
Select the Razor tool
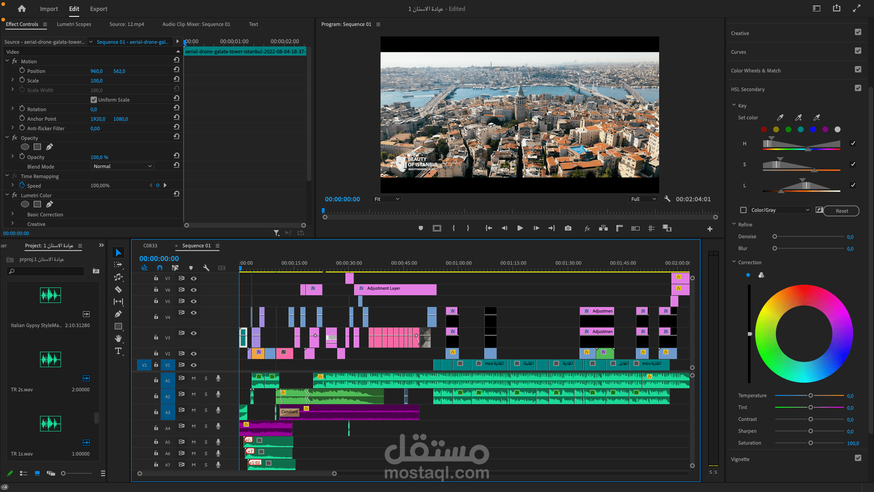coord(118,289)
